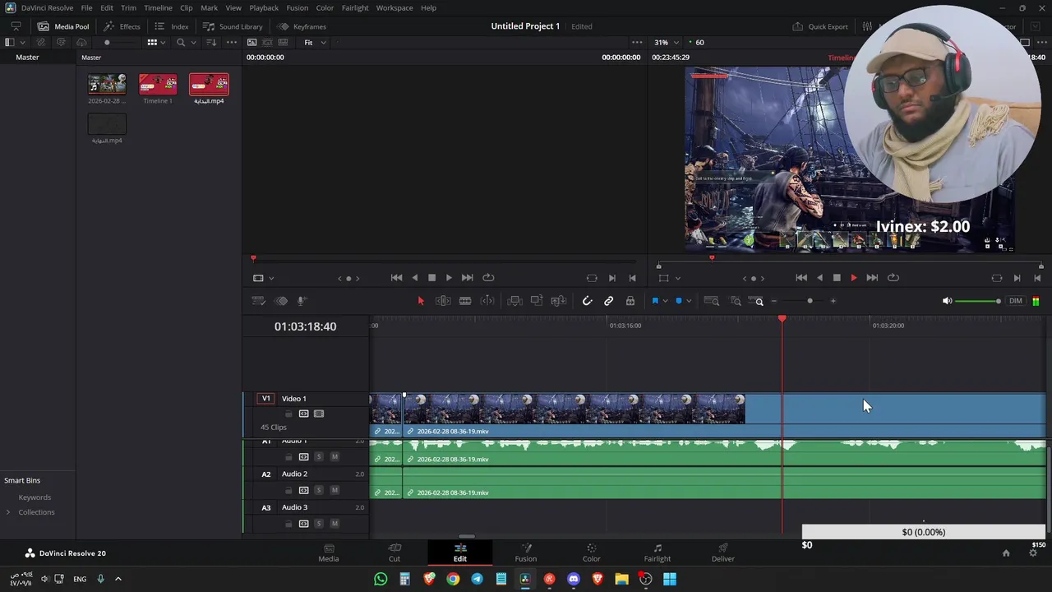The height and width of the screenshot is (592, 1052).
Task: Add a blue marker on timeline
Action: click(679, 301)
